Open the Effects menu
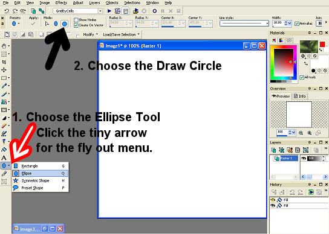Viewport: 329px width, 234px height. coord(61,3)
